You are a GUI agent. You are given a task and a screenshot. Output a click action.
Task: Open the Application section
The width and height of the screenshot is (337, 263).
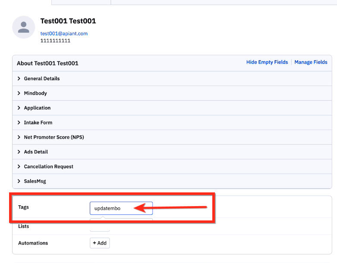tap(37, 108)
